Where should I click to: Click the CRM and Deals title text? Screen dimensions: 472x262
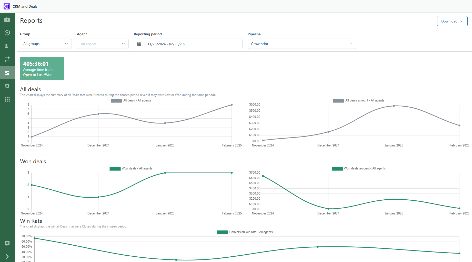click(25, 6)
